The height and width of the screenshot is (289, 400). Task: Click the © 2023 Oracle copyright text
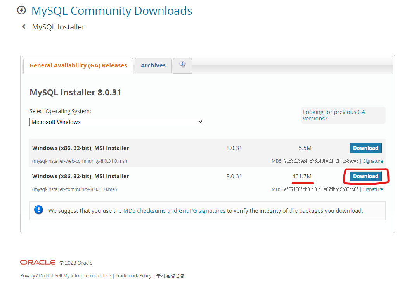(x=76, y=263)
